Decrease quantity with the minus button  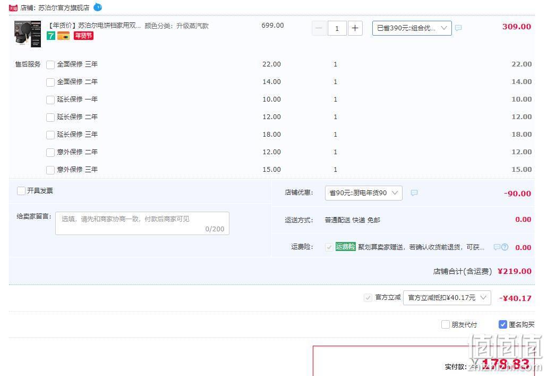[x=319, y=28]
